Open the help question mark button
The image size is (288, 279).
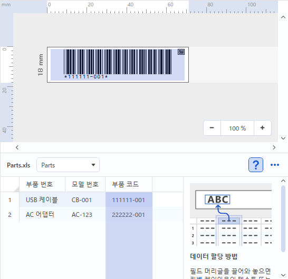[256, 165]
